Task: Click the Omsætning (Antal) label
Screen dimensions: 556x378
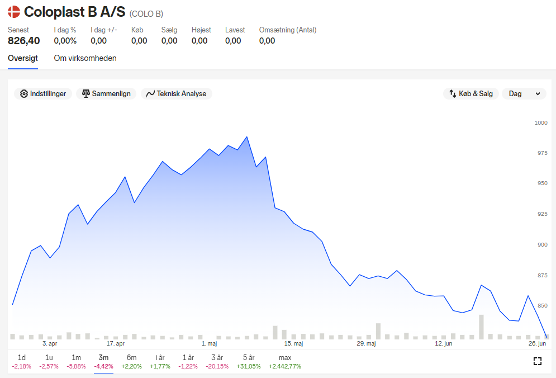Action: coord(288,30)
